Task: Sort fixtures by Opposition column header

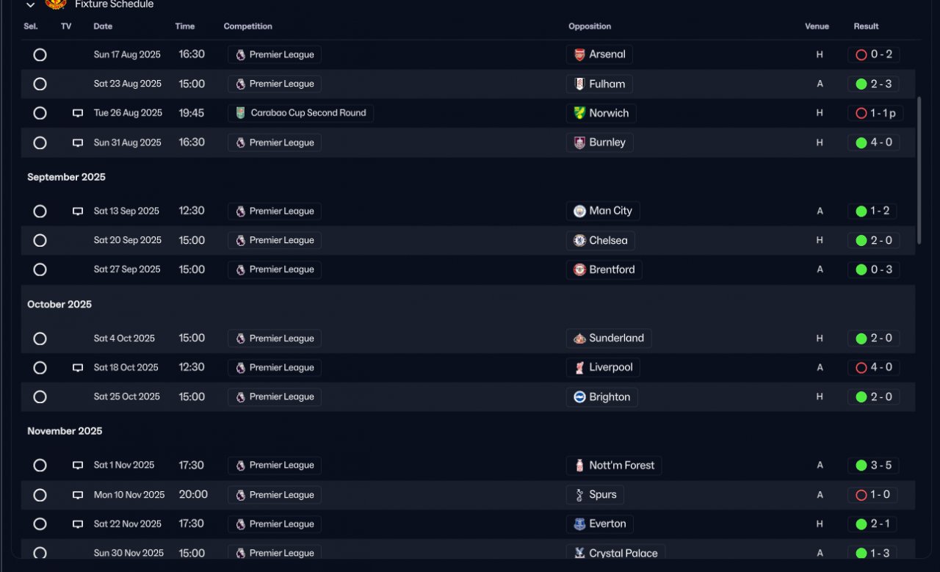Action: pyautogui.click(x=589, y=26)
